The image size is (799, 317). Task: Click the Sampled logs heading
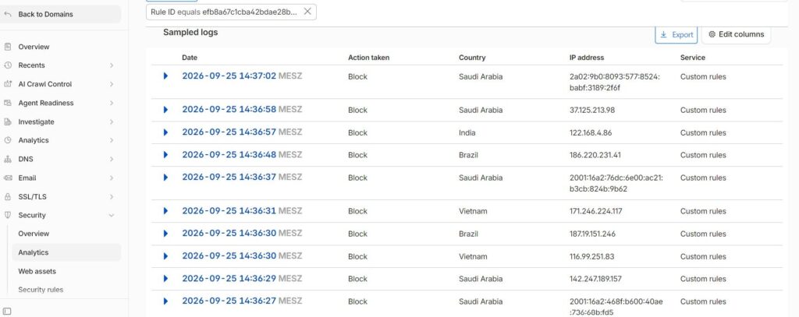coord(190,32)
